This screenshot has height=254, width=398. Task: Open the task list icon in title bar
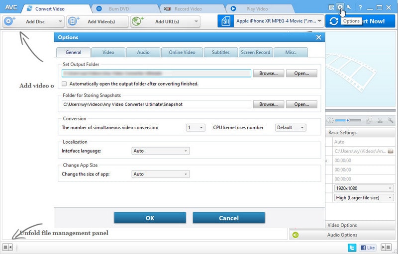pyautogui.click(x=331, y=7)
